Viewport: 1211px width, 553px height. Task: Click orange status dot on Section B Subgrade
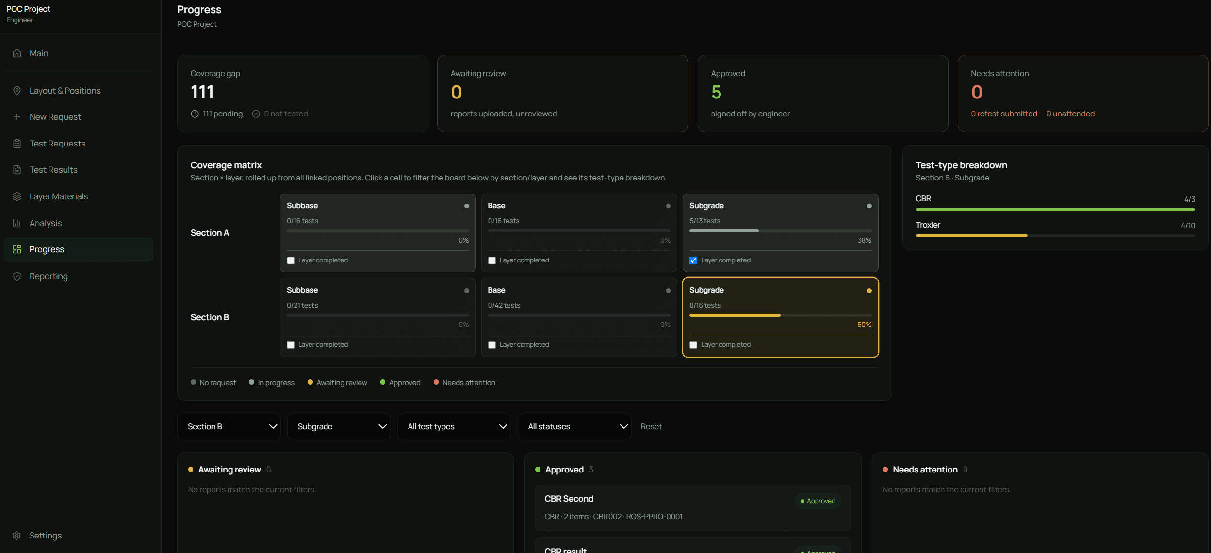coord(869,291)
